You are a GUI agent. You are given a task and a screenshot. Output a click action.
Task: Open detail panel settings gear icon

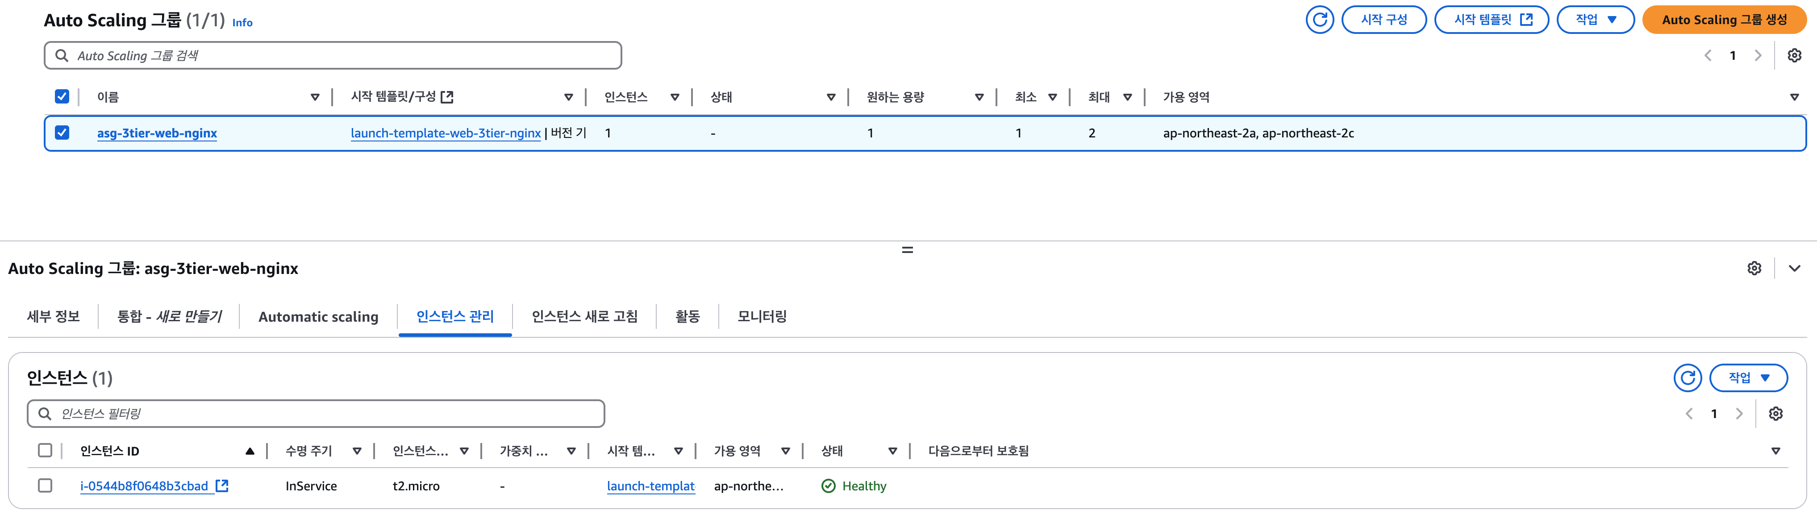click(1754, 269)
